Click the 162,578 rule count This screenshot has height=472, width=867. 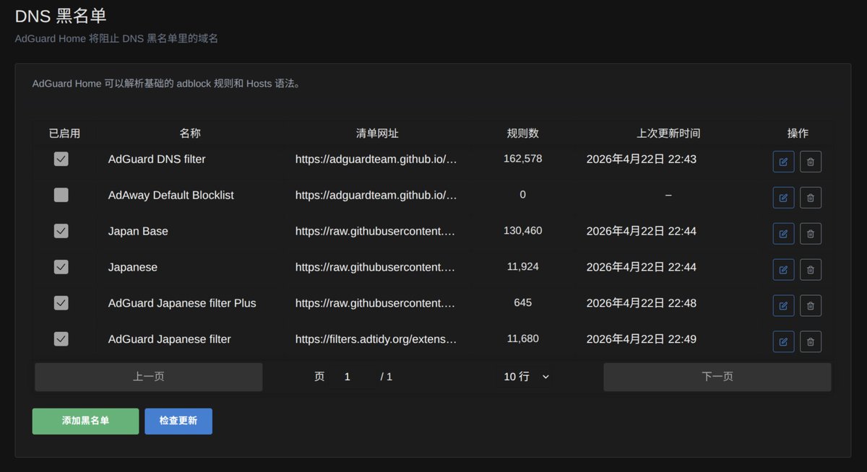point(523,158)
